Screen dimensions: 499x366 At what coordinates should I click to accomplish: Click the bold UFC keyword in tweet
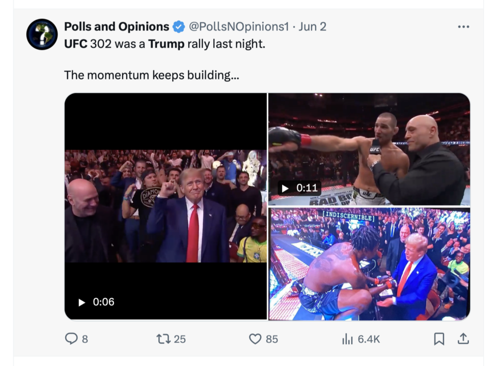point(75,44)
